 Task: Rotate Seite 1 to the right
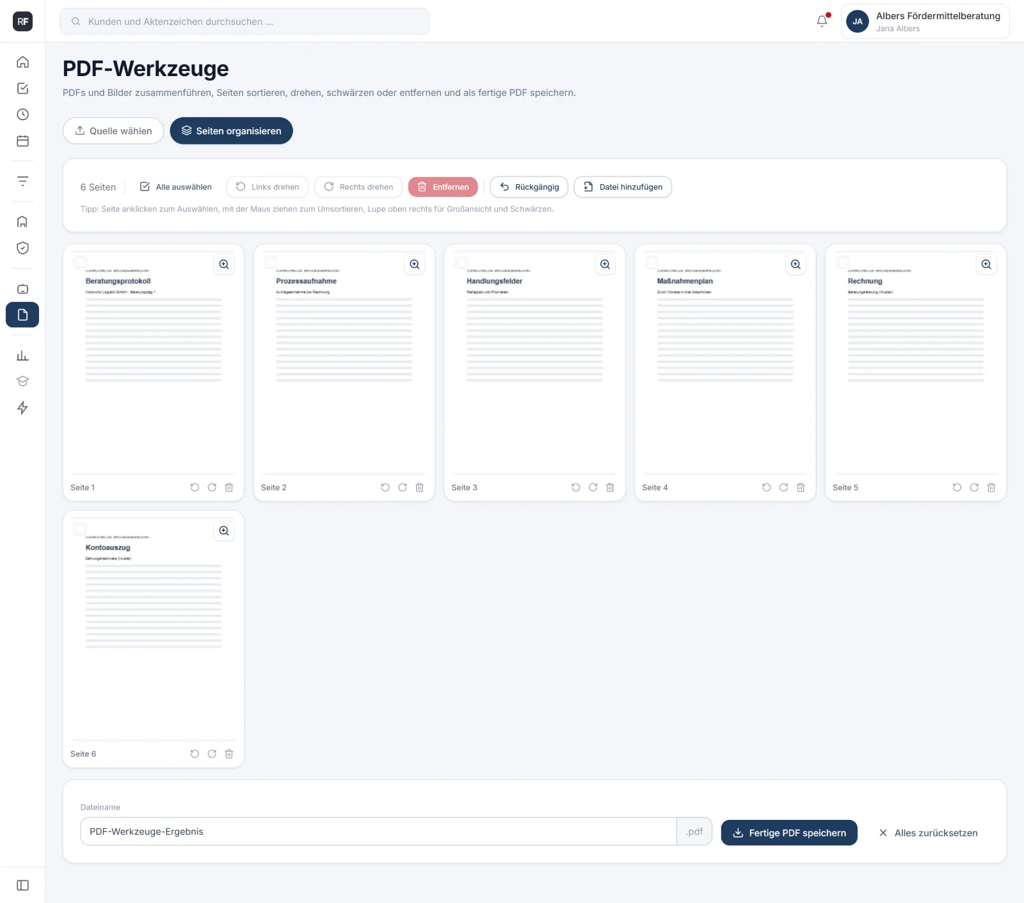(x=212, y=487)
